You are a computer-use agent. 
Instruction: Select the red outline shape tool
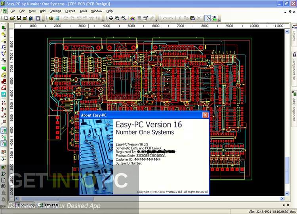click(x=4, y=88)
